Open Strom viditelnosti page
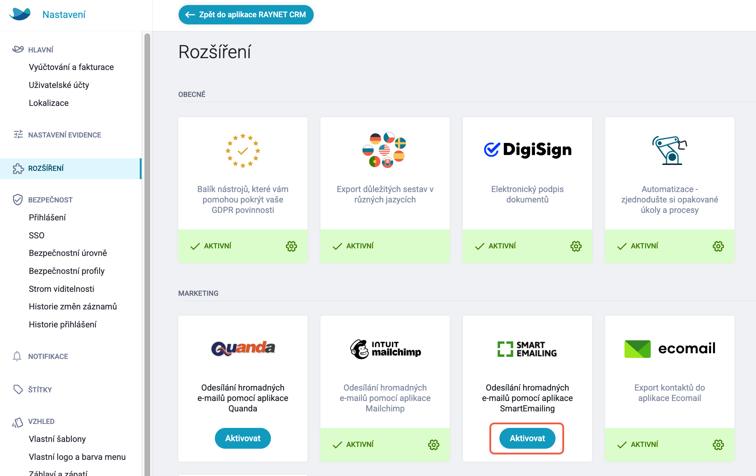 (x=61, y=289)
